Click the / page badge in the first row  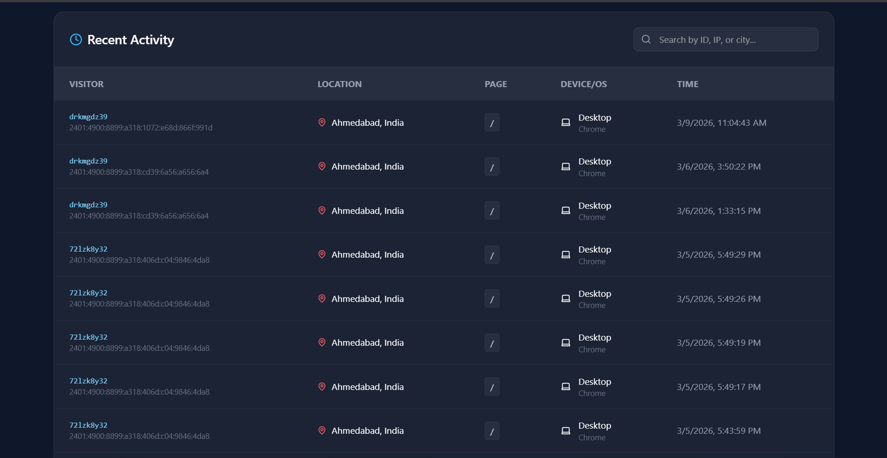click(492, 122)
